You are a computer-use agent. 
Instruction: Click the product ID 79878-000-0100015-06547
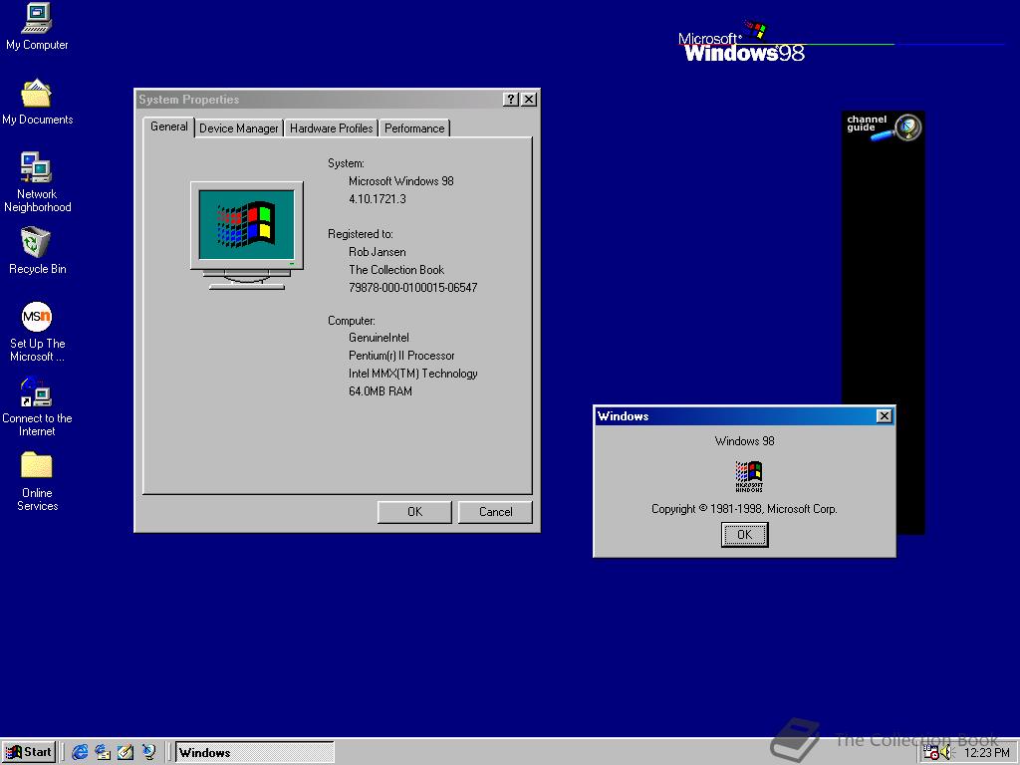point(413,288)
